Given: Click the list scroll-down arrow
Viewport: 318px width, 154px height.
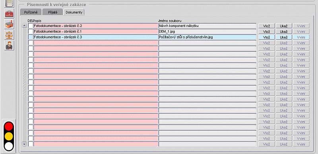Looking at the screenshot, I should (25, 144).
